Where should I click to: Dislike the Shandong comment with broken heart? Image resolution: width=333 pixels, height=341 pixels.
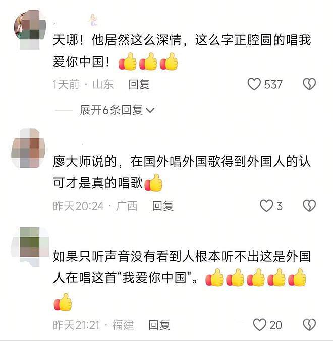click(309, 84)
